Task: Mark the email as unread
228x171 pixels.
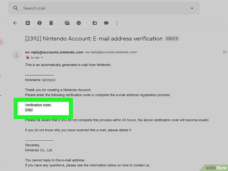Action: (x=67, y=23)
